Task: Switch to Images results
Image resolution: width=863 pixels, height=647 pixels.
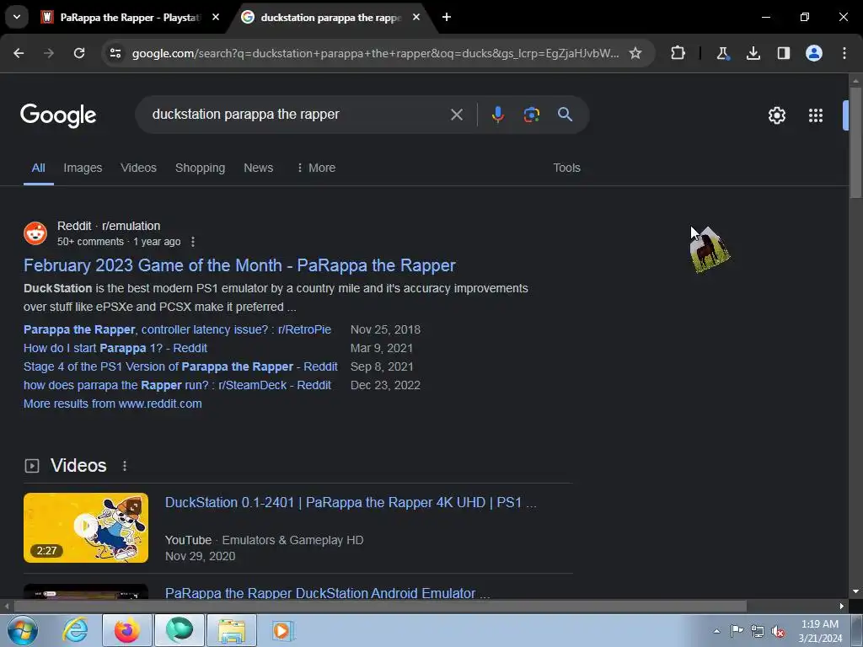Action: coord(83,168)
